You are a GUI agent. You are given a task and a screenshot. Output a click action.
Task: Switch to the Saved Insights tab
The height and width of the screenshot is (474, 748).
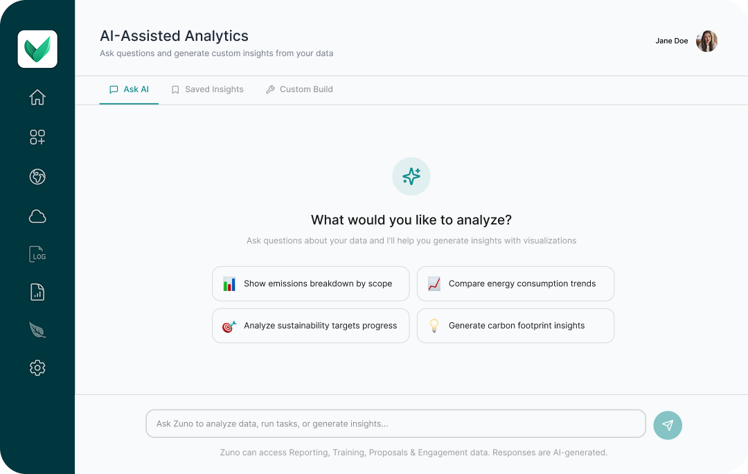click(x=208, y=89)
